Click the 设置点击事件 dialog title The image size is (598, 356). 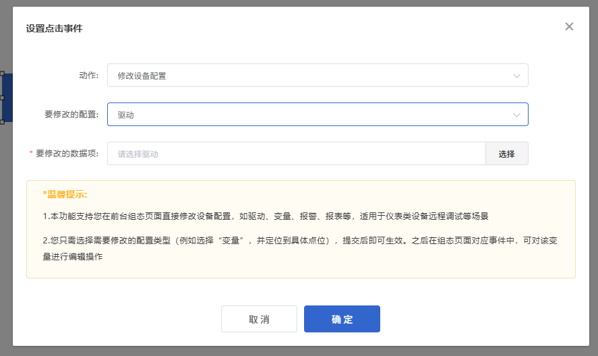[x=55, y=28]
